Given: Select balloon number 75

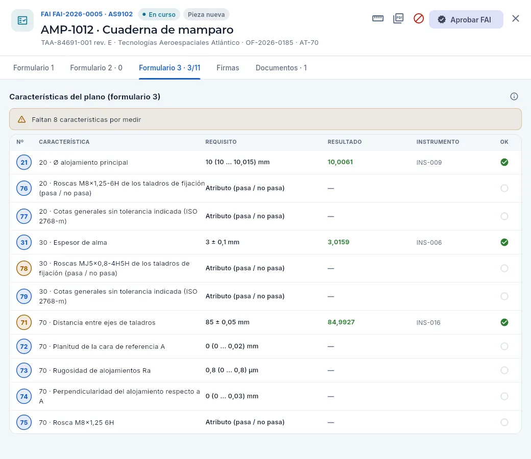Looking at the screenshot, I should 24,422.
